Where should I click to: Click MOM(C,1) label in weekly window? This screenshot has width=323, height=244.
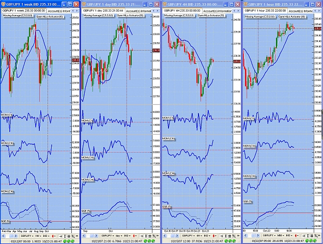[6, 115]
